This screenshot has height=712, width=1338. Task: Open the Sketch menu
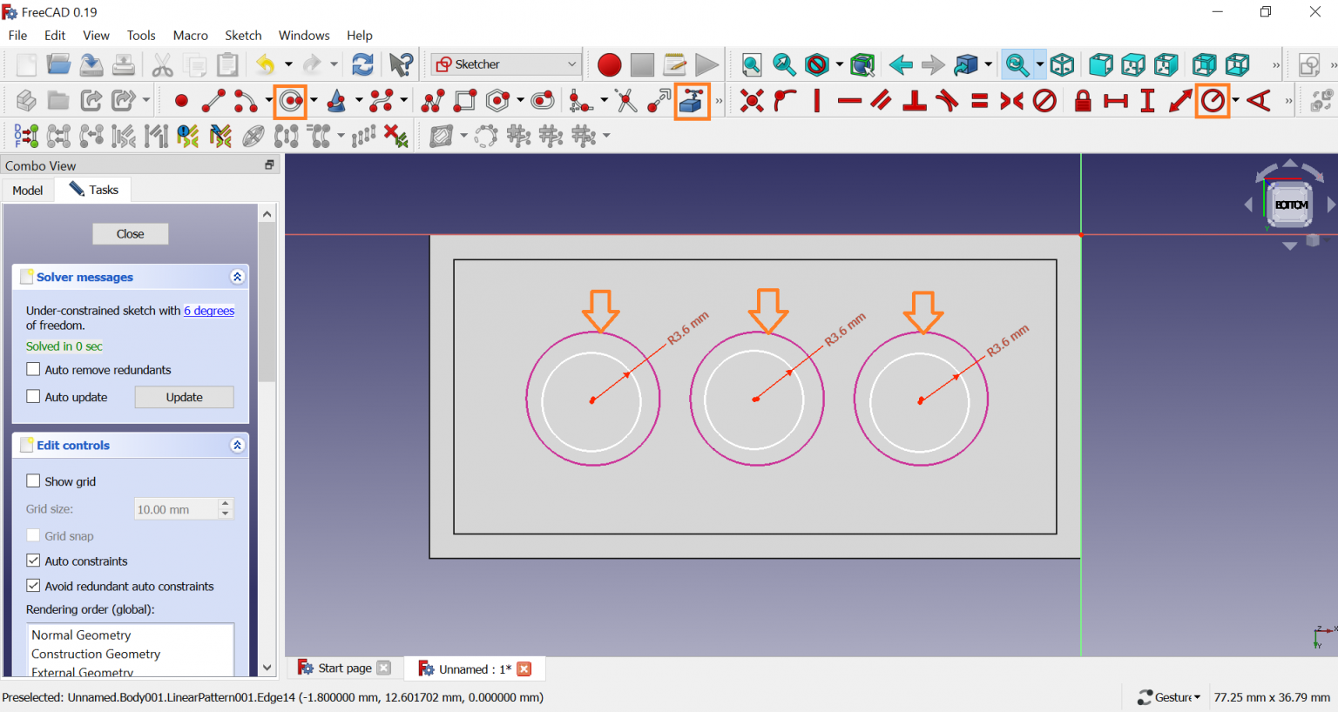[243, 36]
